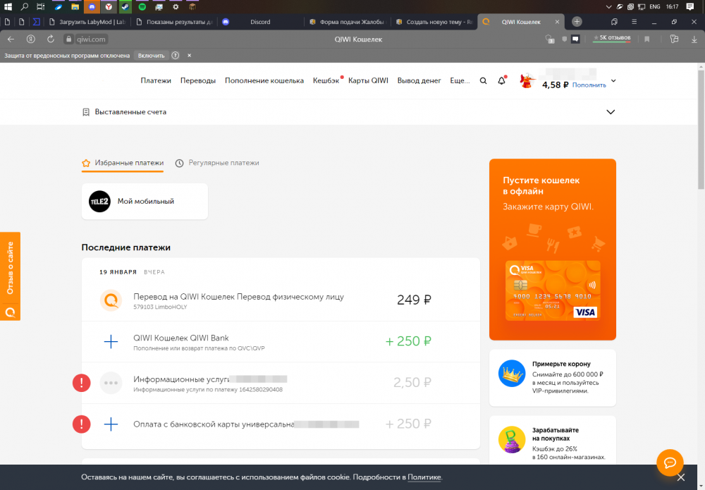The width and height of the screenshot is (705, 490).
Task: Open the Мой мобильный Tele2 favorite
Action: pos(145,201)
